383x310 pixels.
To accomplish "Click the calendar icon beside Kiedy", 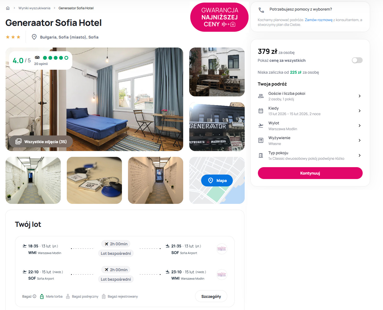I will 261,111.
